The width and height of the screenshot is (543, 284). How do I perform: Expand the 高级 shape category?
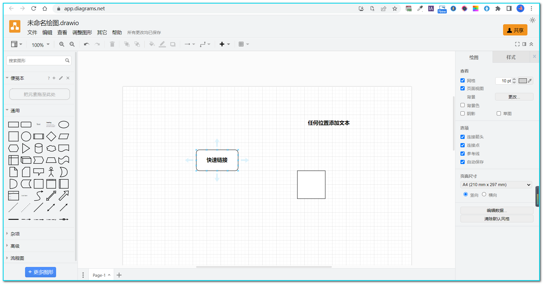coord(15,246)
